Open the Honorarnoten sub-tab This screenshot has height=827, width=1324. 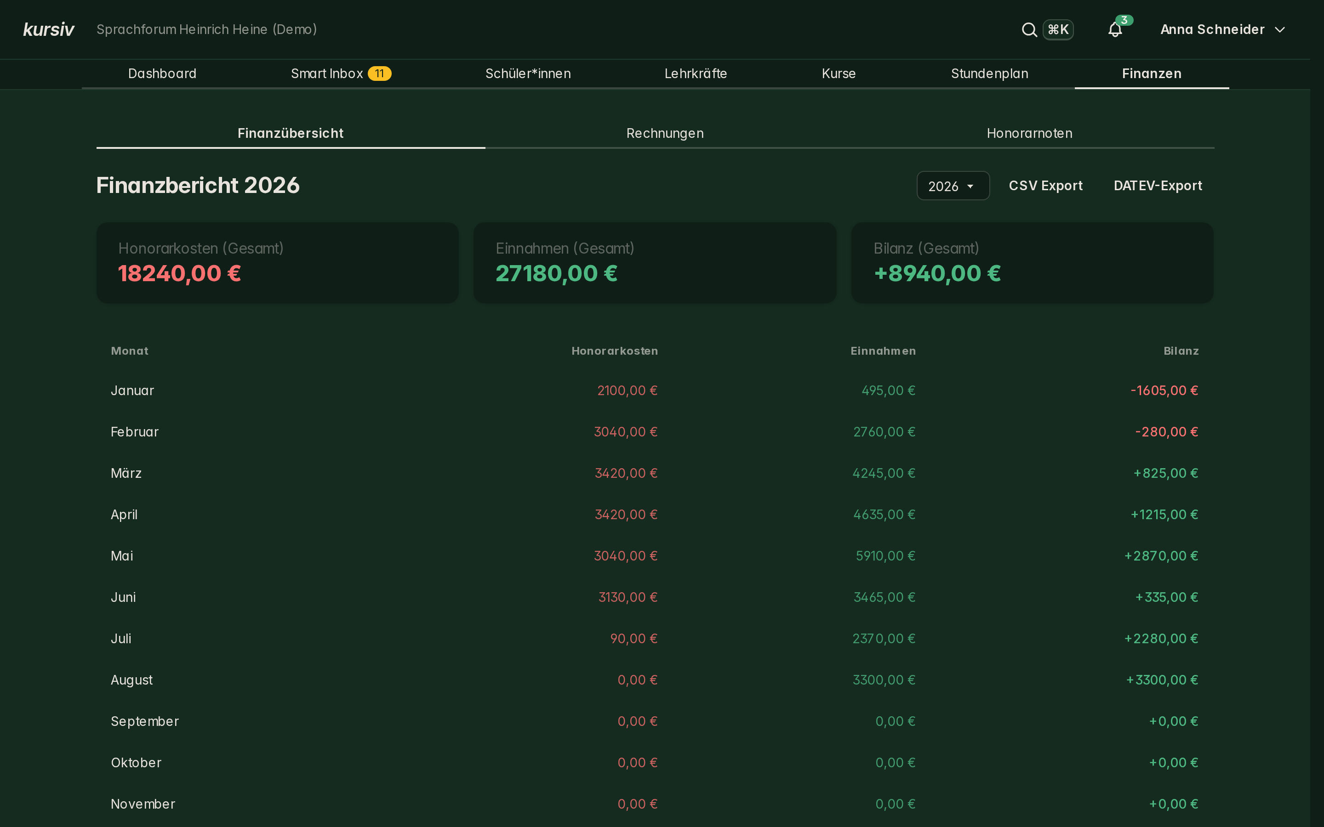point(1029,133)
